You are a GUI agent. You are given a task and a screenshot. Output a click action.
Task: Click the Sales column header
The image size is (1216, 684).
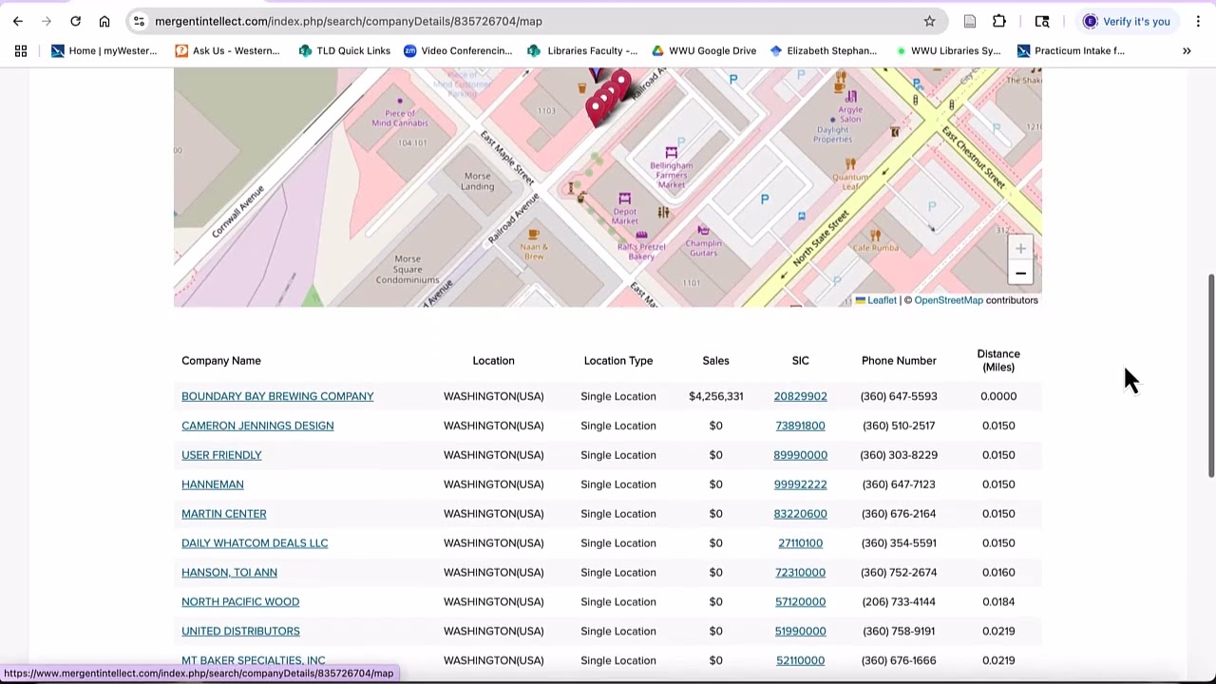(715, 361)
